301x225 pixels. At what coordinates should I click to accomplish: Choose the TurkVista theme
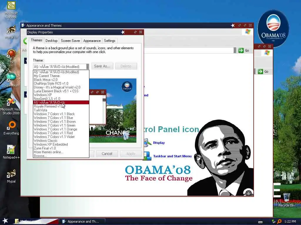(x=61, y=110)
